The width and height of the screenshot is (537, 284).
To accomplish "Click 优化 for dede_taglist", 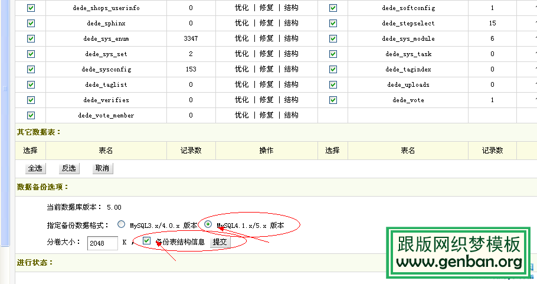I will click(242, 84).
